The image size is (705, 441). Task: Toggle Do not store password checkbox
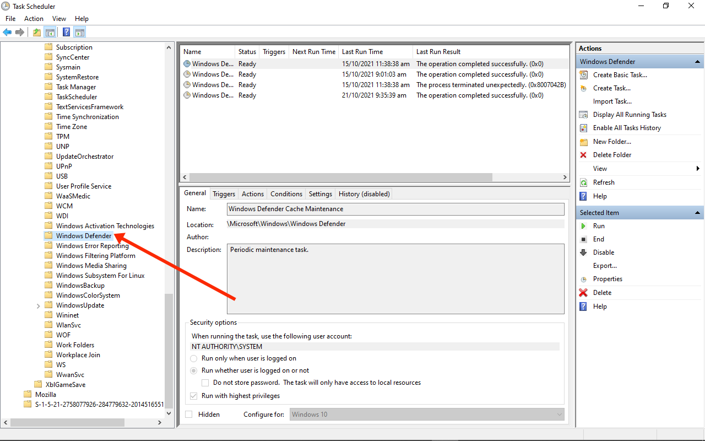pos(205,383)
